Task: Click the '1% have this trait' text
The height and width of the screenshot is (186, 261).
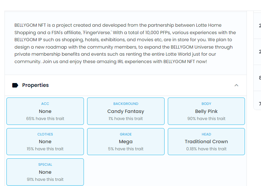Action: (x=126, y=118)
